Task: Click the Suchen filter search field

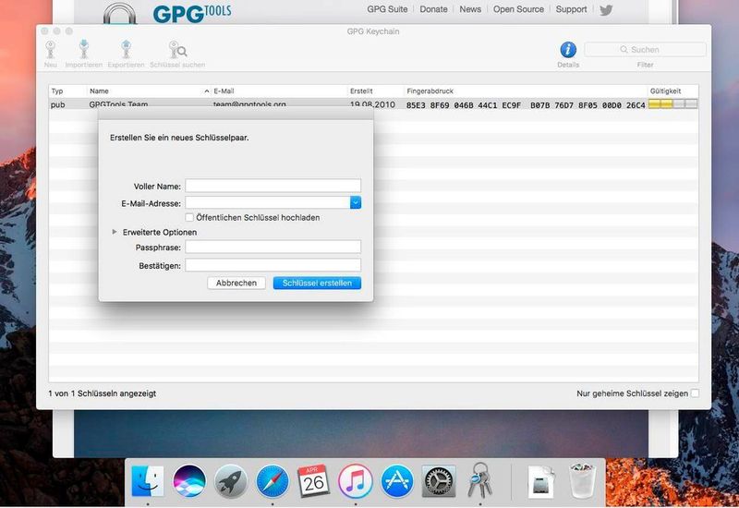Action: point(645,50)
